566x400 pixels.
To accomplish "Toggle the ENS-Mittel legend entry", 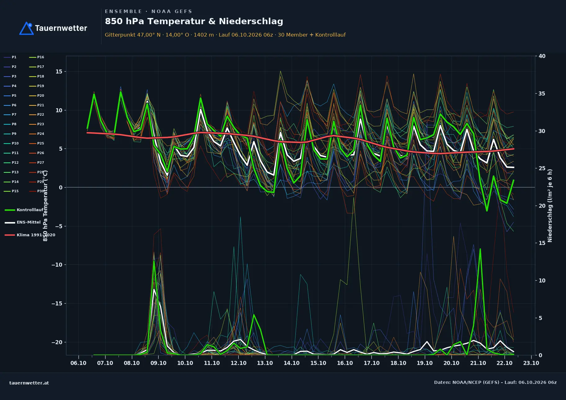I will pos(23,222).
